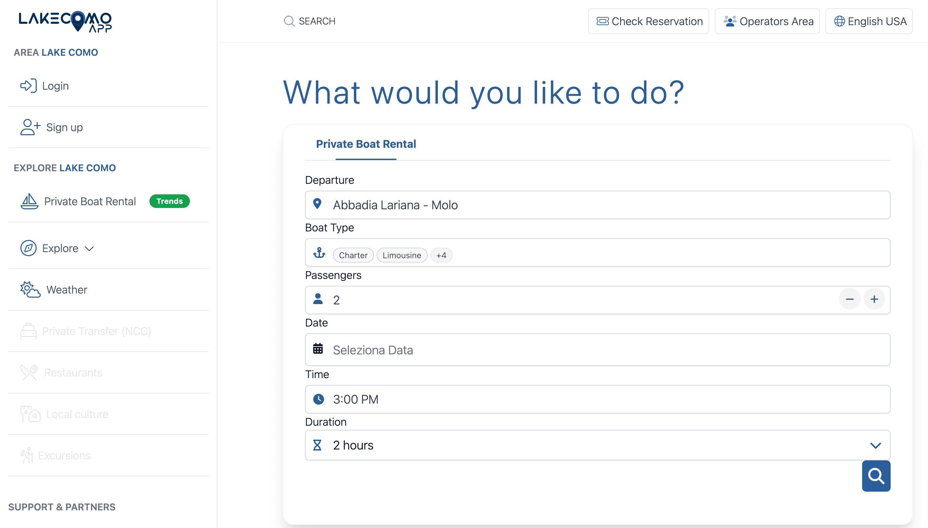
Task: Click the blue magnifier search button
Action: (x=875, y=476)
